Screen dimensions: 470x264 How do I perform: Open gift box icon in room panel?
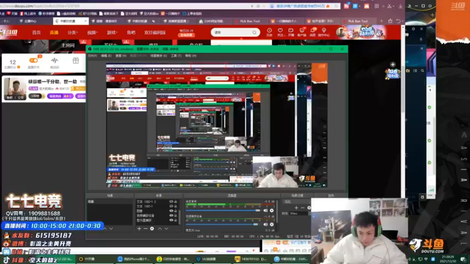click(76, 61)
